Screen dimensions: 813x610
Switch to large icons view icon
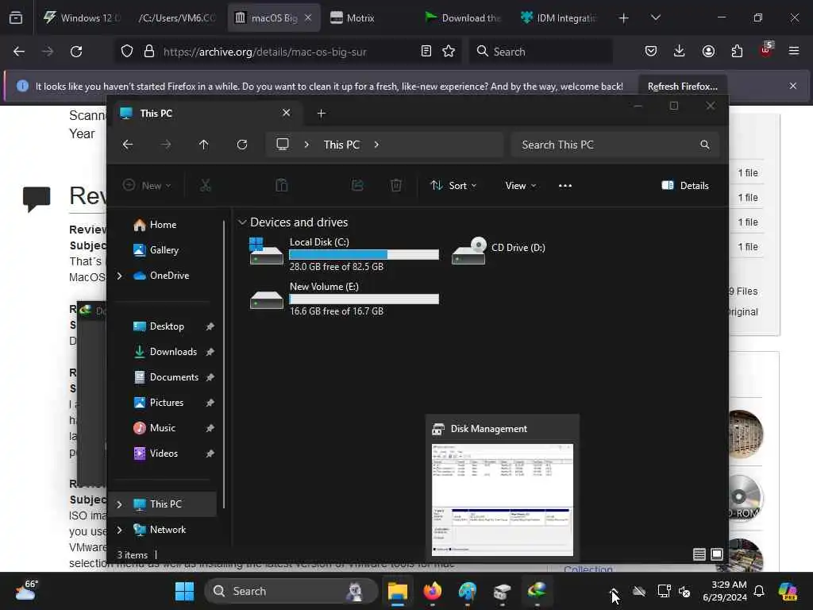click(717, 554)
